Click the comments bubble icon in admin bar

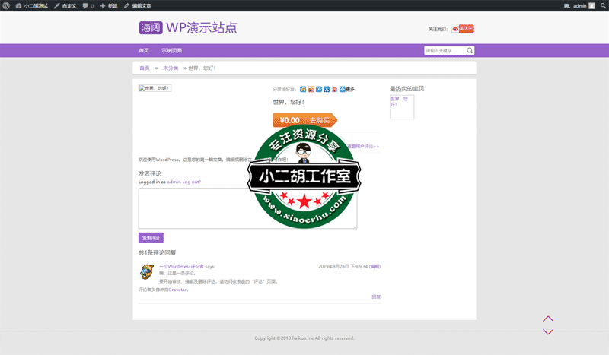[x=86, y=5]
